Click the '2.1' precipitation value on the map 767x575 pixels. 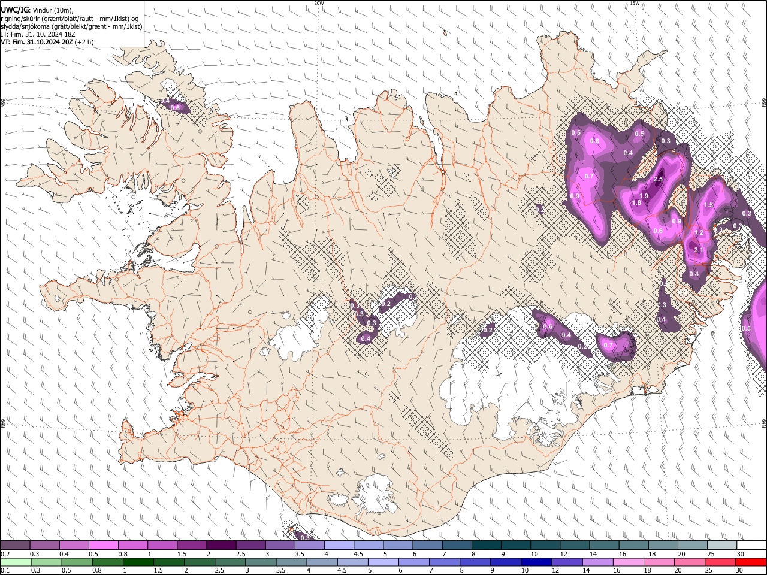pyautogui.click(x=698, y=250)
